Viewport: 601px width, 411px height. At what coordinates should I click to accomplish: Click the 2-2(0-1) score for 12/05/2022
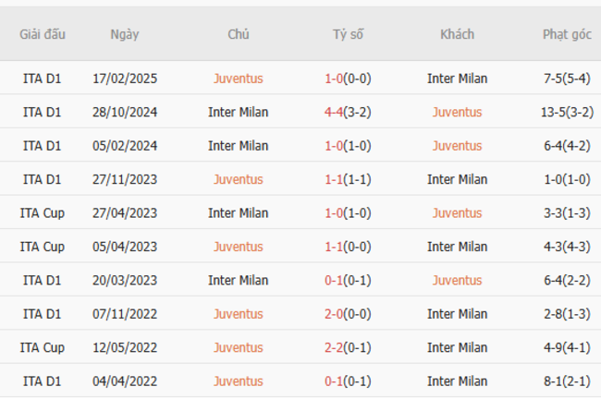click(348, 348)
